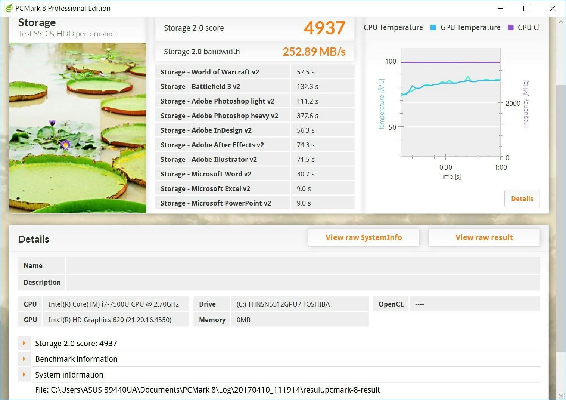Click the PCMark 8 app icon in title bar

9,8
